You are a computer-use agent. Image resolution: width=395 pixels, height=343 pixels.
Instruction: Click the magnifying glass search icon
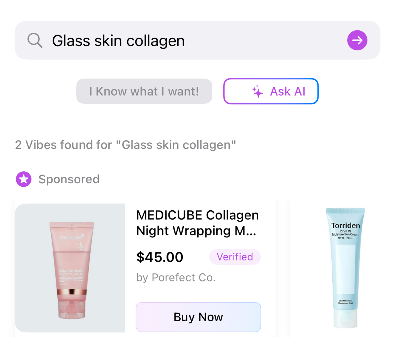pyautogui.click(x=35, y=40)
